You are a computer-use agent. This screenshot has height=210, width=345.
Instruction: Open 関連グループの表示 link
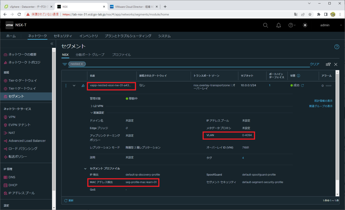click(321, 106)
